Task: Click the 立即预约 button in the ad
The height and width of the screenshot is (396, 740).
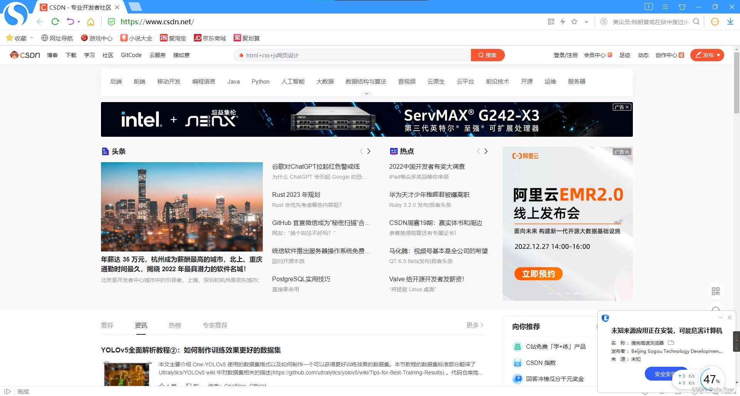Action: pyautogui.click(x=538, y=274)
